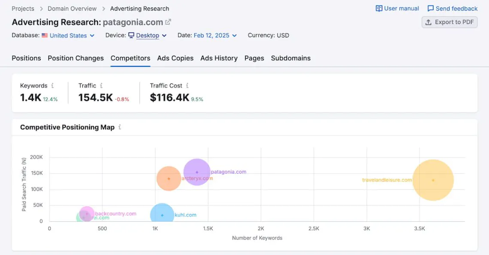Click the Traffic info icon
Image resolution: width=489 pixels, height=255 pixels.
(101, 86)
